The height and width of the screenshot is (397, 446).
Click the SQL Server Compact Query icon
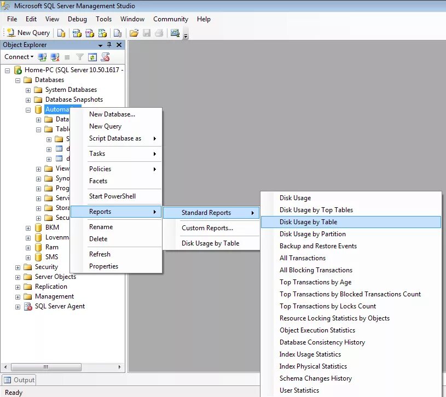click(118, 33)
